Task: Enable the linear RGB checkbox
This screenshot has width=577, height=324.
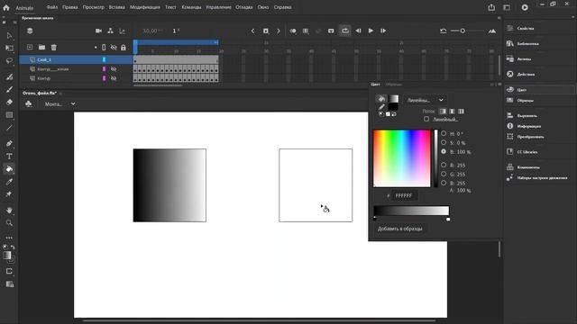Action: click(x=426, y=119)
